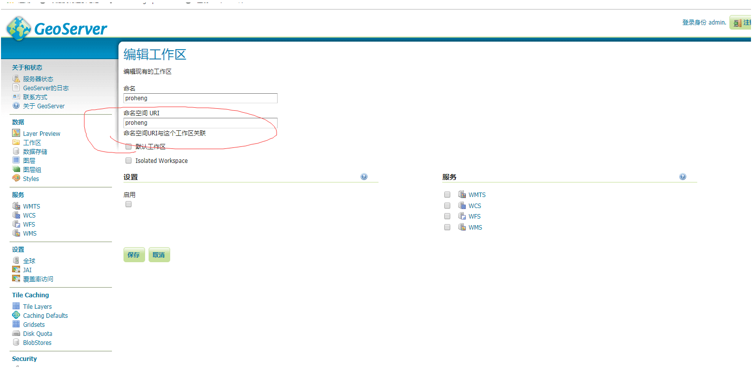Tick the 默认工作区 checkbox
This screenshot has width=755, height=375.
pyautogui.click(x=129, y=147)
